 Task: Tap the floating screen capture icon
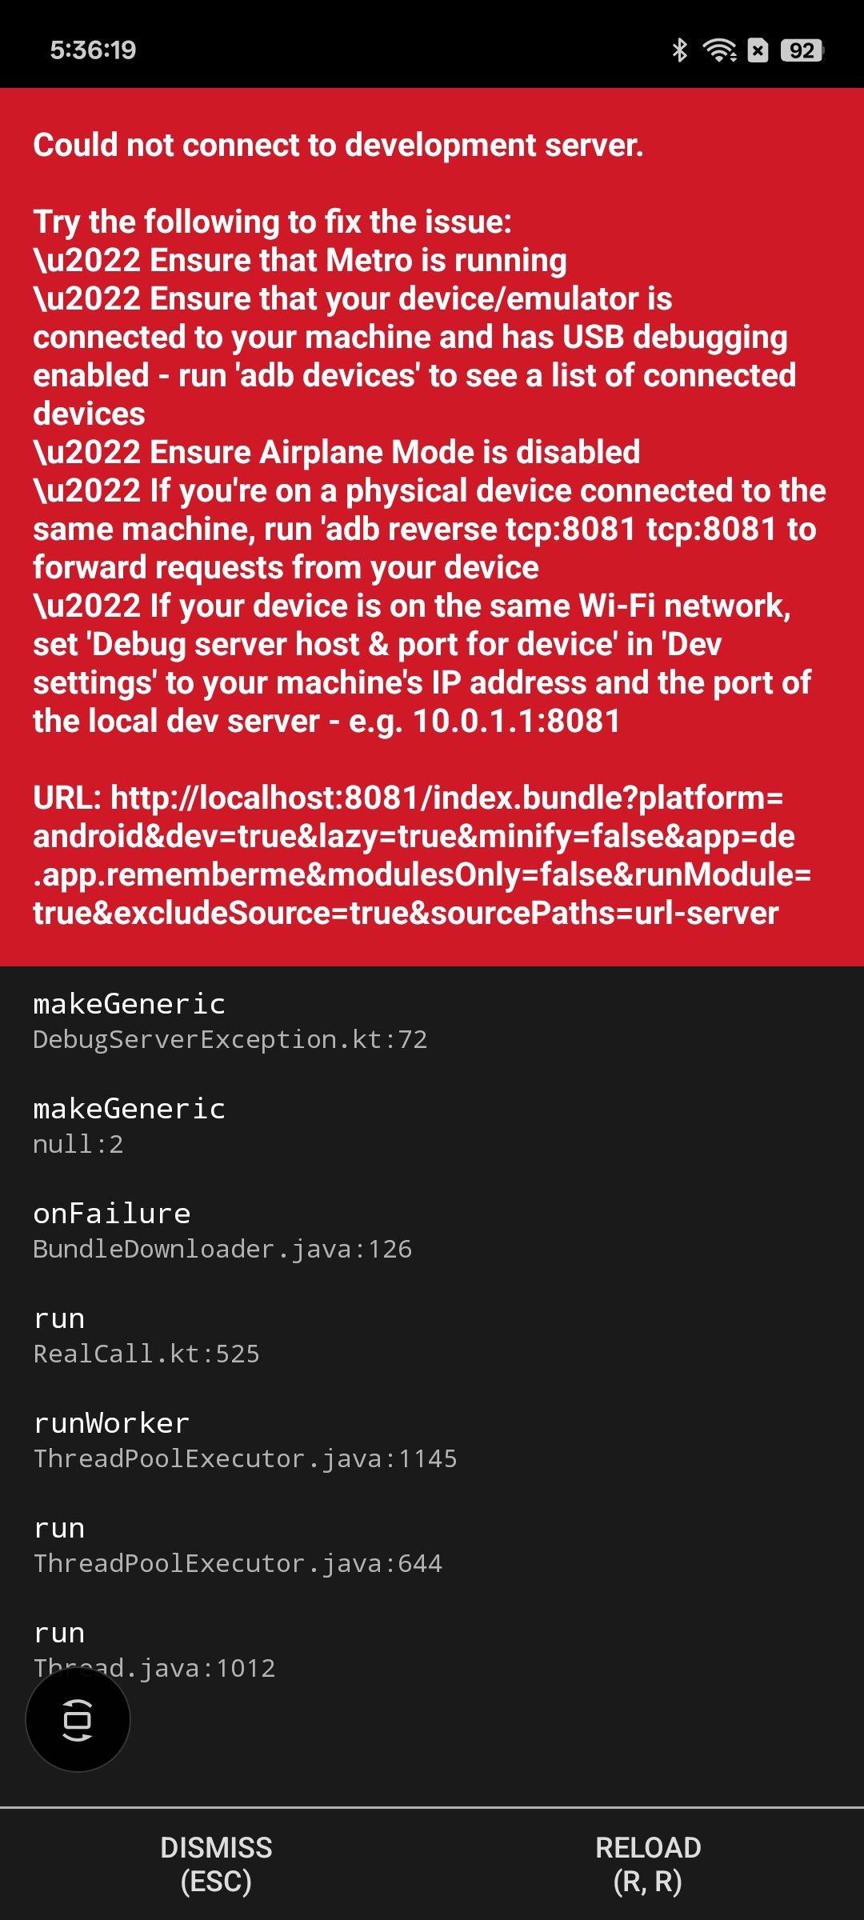pos(78,1719)
